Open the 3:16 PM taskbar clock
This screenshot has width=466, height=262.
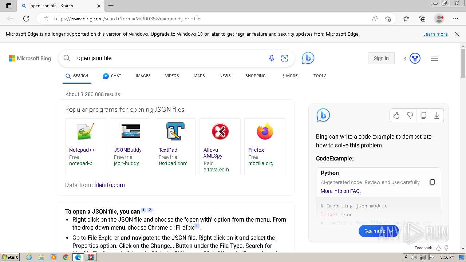click(447, 257)
